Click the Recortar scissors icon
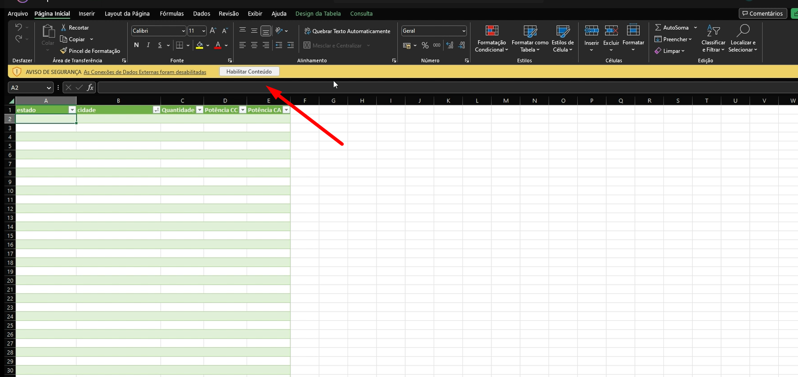The image size is (798, 377). [63, 27]
